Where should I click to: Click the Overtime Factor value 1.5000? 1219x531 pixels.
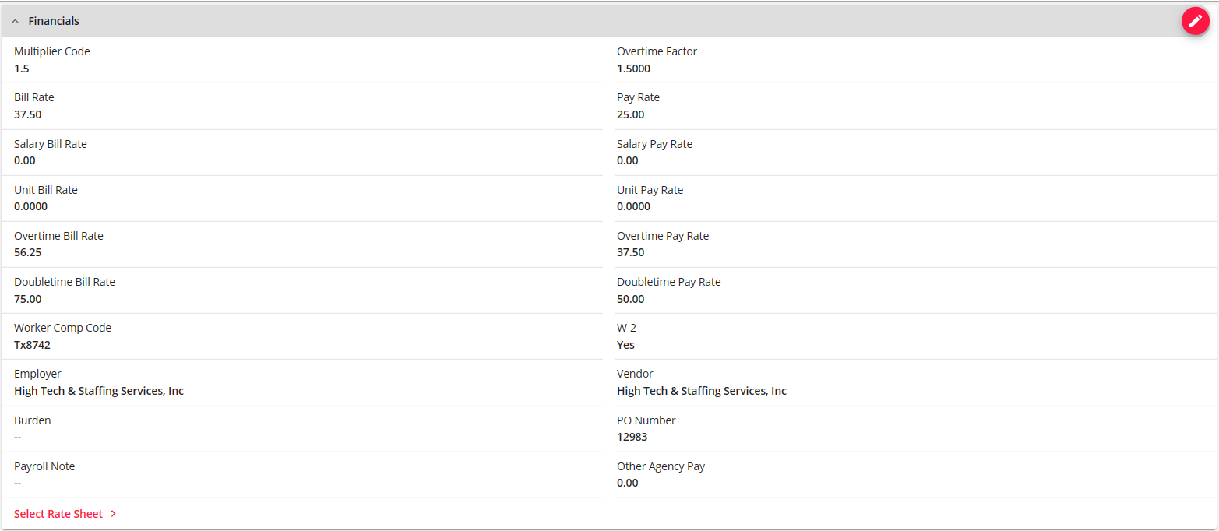[633, 69]
